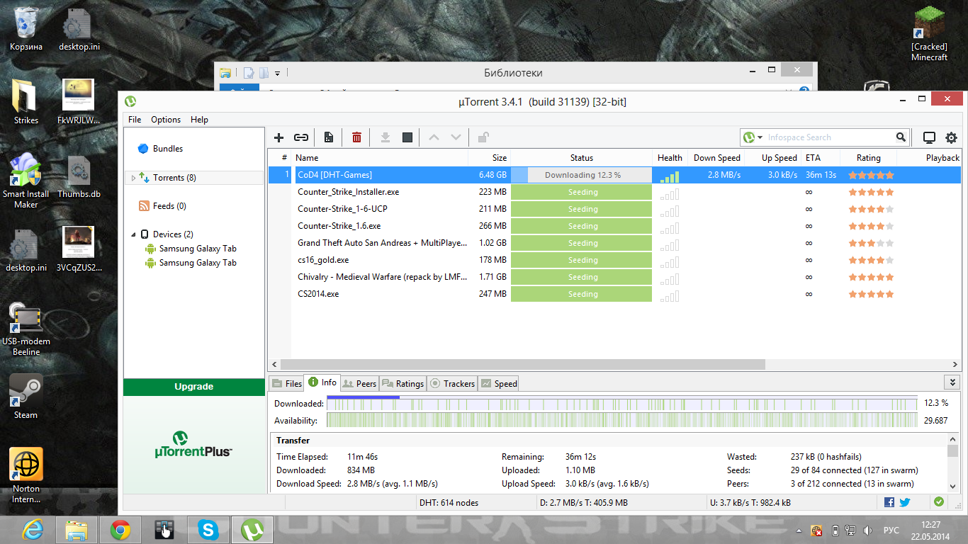The width and height of the screenshot is (968, 544).
Task: Open quick access dropdown in Библиотеки window
Action: (x=278, y=73)
